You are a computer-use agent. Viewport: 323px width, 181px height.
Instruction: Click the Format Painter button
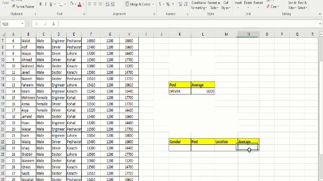[x=23, y=7]
